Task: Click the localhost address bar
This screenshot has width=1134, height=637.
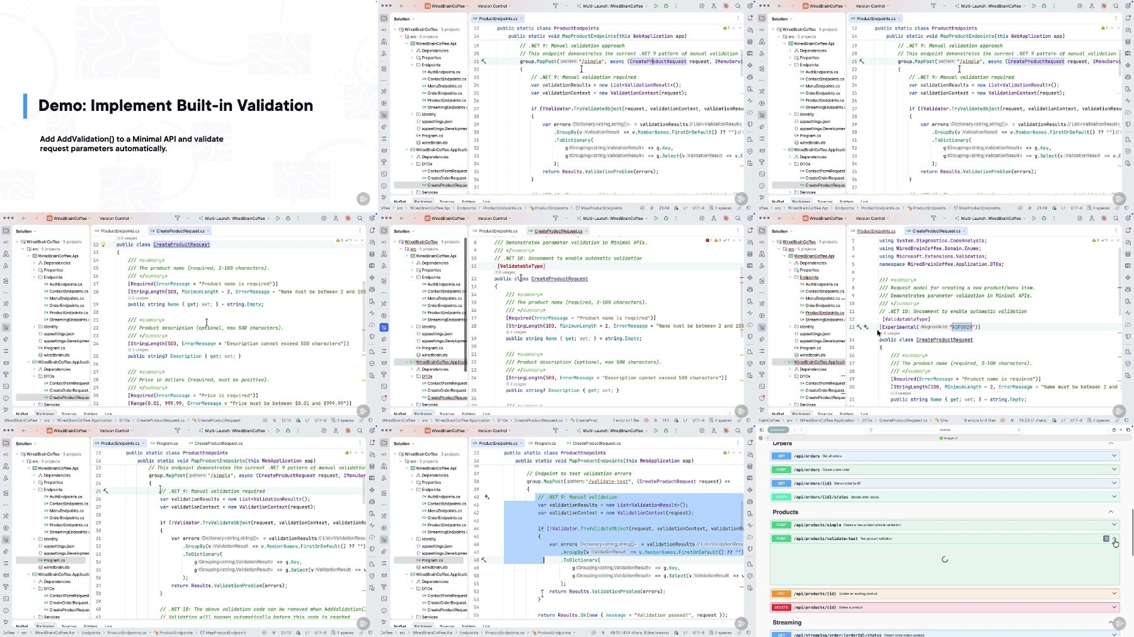Action: (x=945, y=430)
